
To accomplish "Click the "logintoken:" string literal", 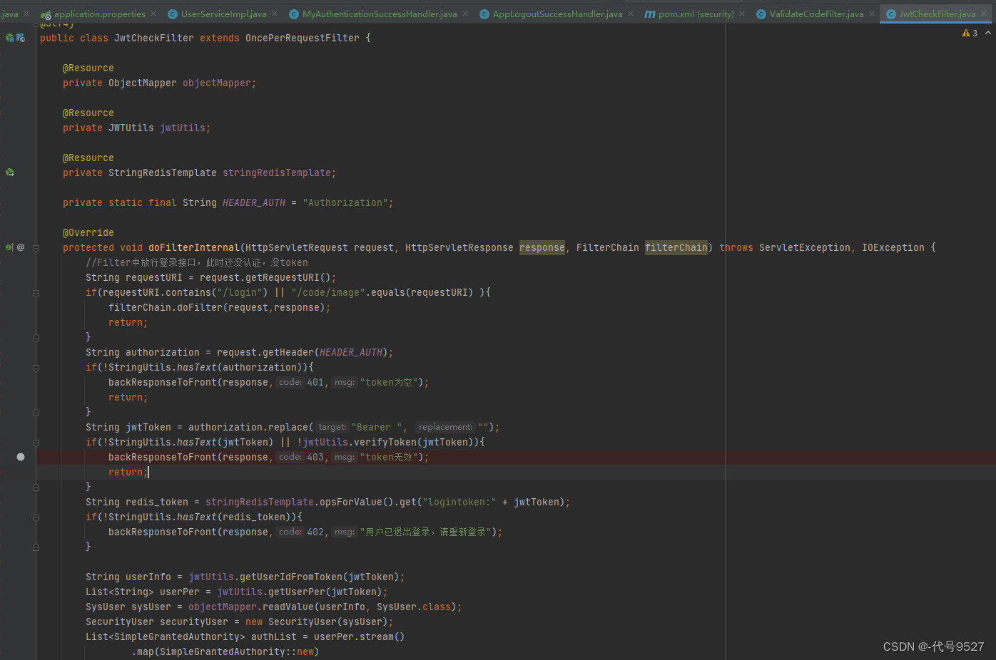I will click(459, 502).
